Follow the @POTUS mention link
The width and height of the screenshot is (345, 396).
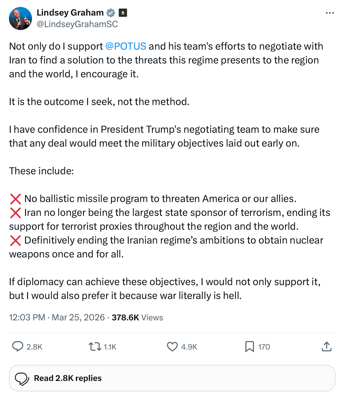tap(126, 46)
